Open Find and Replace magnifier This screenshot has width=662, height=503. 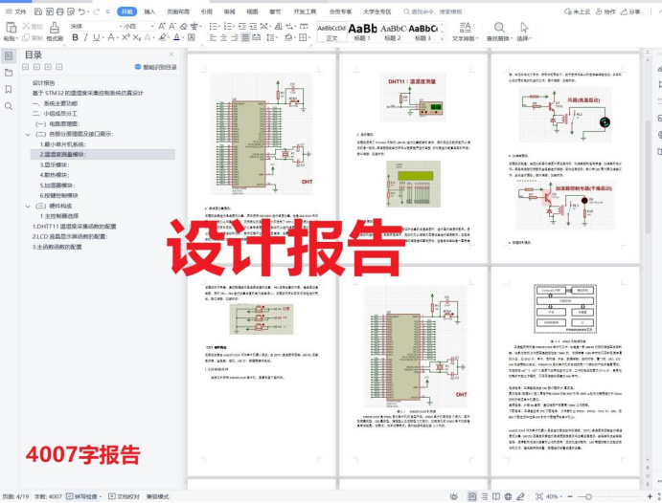pos(499,28)
